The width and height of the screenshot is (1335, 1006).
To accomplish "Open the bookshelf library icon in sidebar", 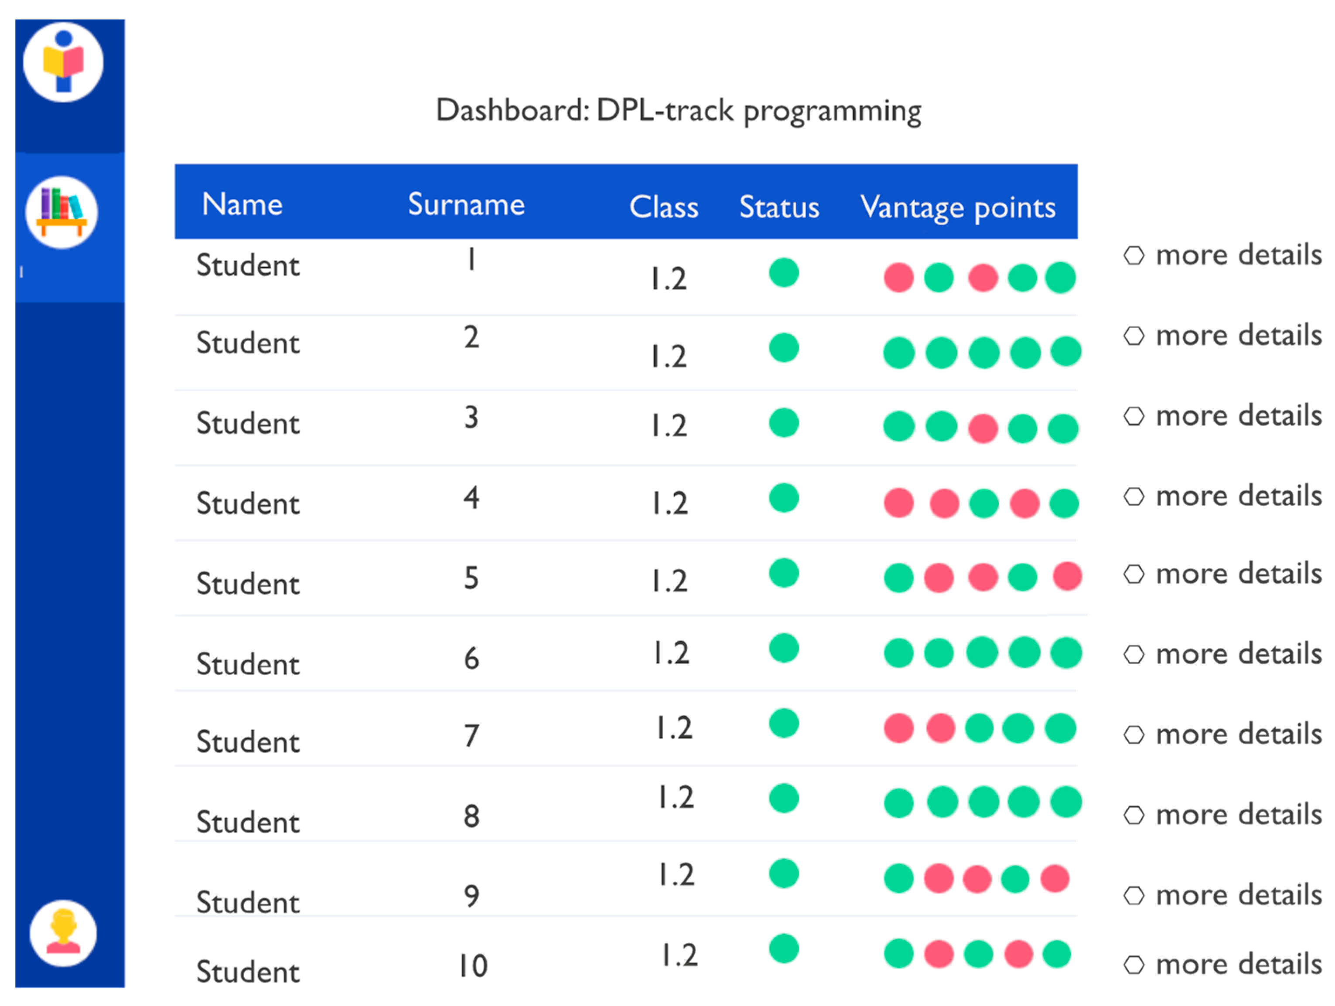I will (x=61, y=212).
